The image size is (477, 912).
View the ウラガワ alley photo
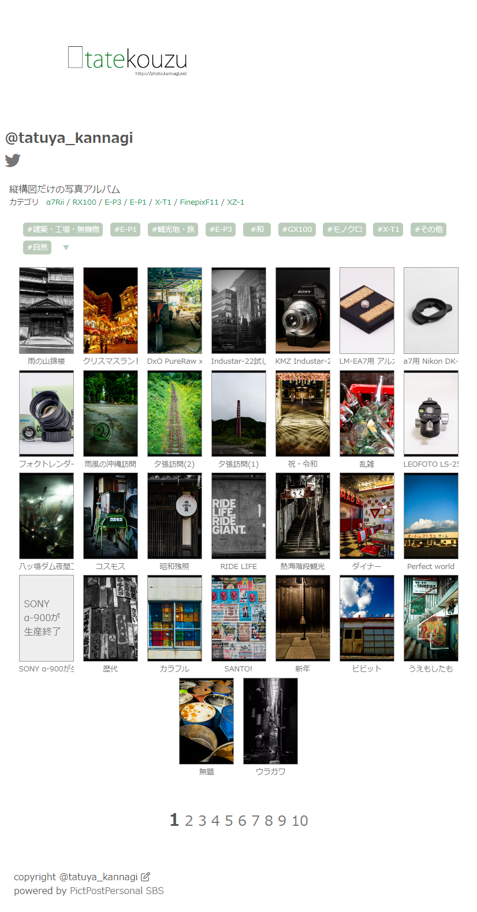pyautogui.click(x=270, y=721)
